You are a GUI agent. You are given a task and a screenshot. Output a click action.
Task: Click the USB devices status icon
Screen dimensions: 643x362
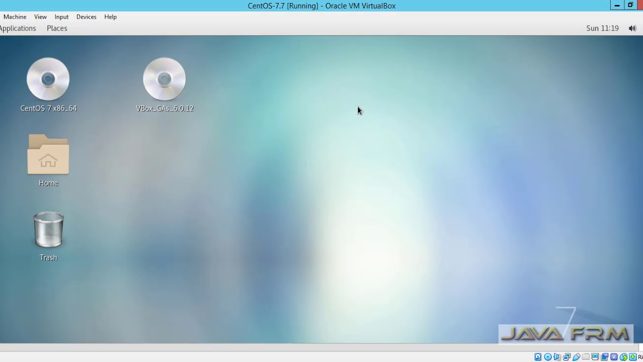[x=576, y=357]
